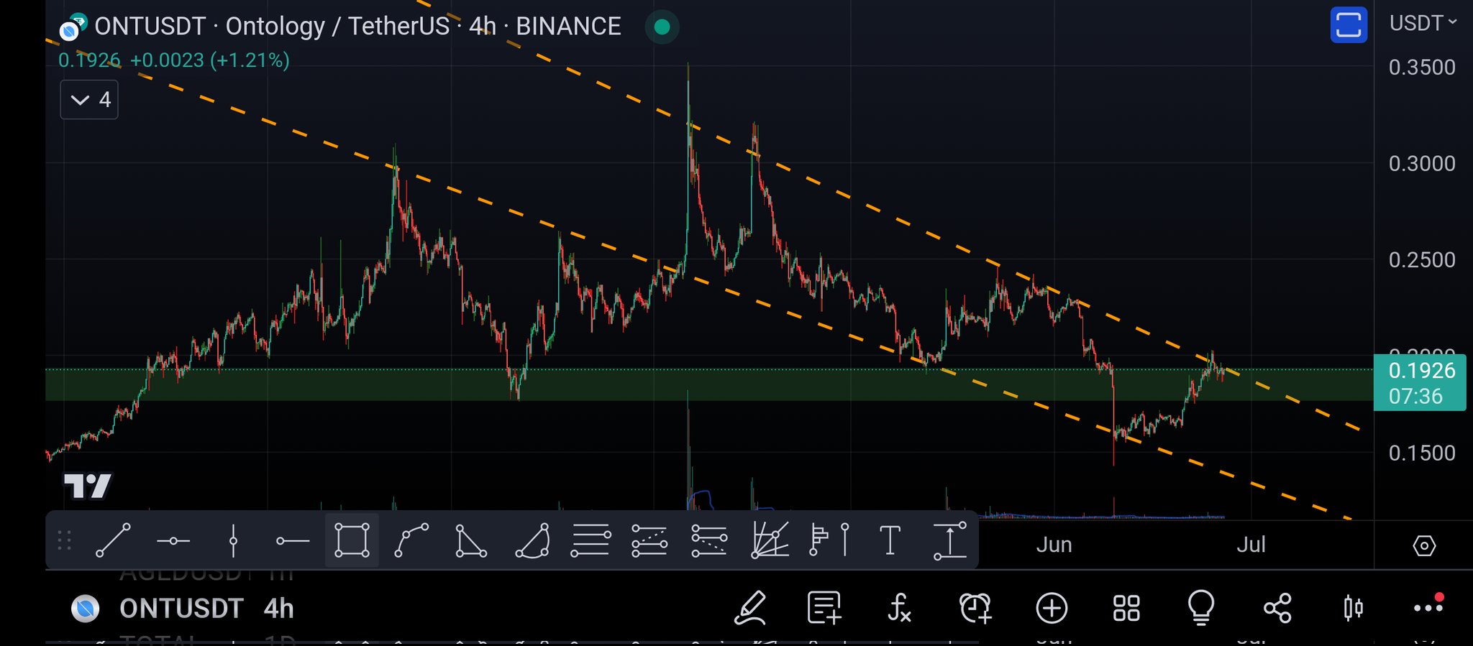
Task: Select the Text annotation tool
Action: (890, 540)
